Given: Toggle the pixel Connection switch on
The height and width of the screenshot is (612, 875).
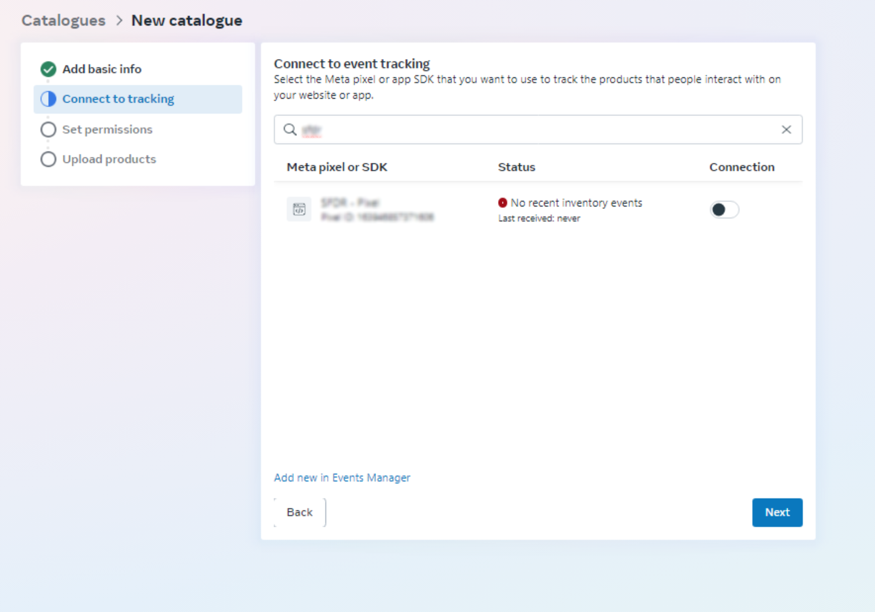Looking at the screenshot, I should coord(724,210).
